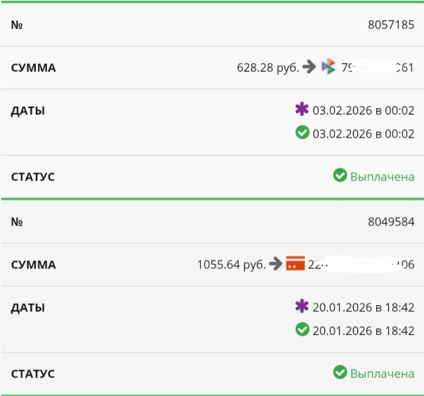This screenshot has height=396, width=424.
Task: Click purple asterisk beside 20.01.2026 date
Action: click(x=302, y=307)
